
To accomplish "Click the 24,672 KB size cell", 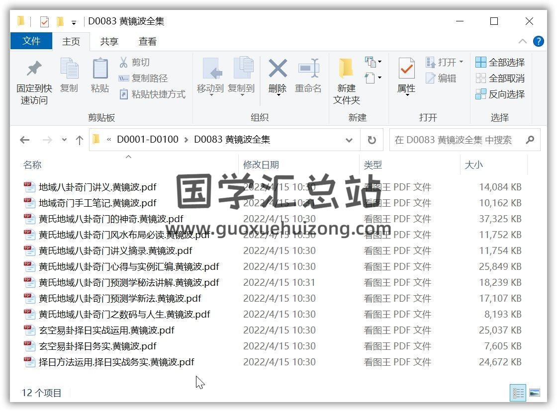I will point(500,362).
